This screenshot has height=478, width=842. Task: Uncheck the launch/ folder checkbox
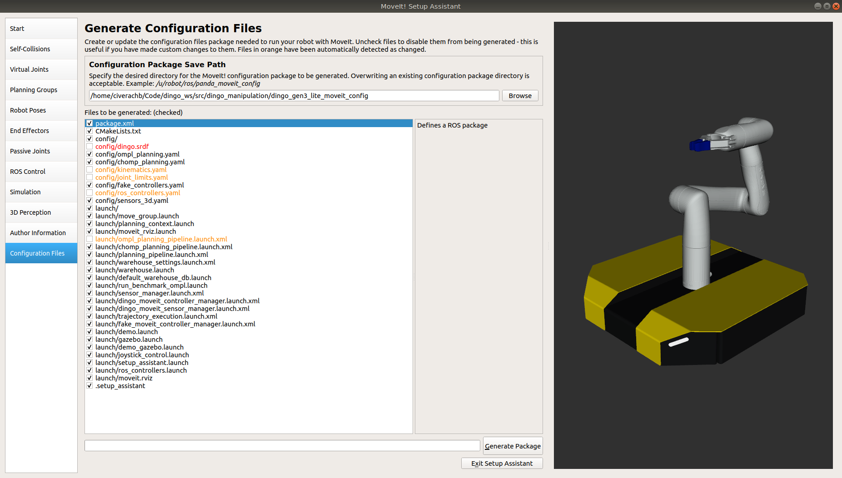click(x=90, y=208)
